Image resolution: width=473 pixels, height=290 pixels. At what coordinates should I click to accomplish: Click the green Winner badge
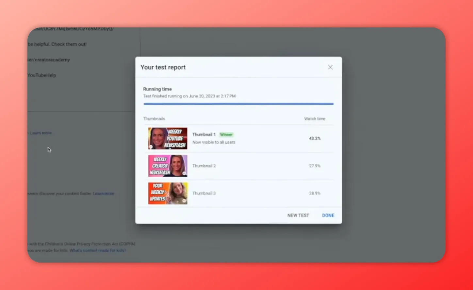click(226, 135)
